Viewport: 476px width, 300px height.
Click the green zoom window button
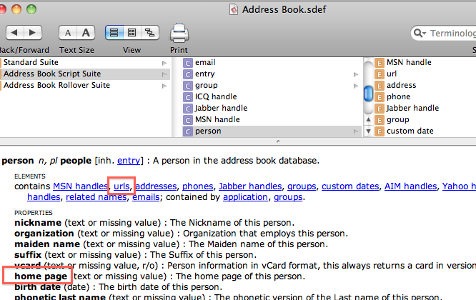(x=31, y=9)
